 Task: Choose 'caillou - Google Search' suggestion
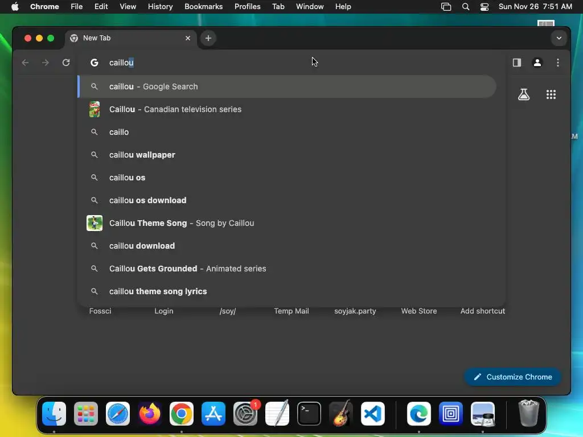coord(287,86)
